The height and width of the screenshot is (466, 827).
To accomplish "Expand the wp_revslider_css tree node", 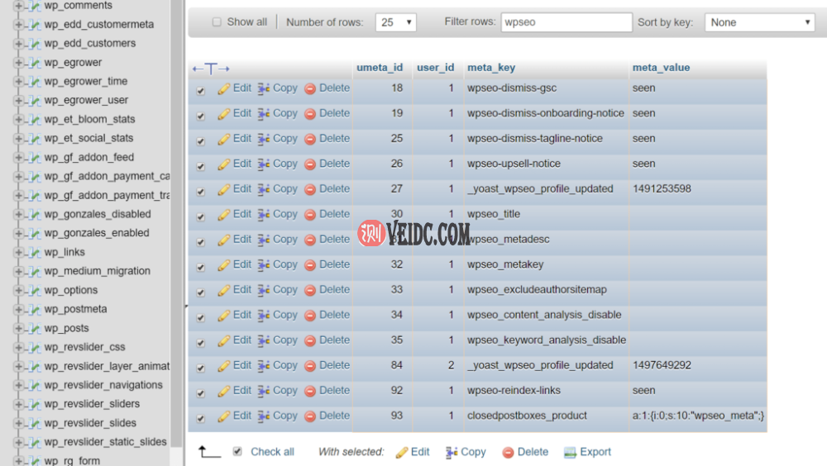I will pos(18,347).
